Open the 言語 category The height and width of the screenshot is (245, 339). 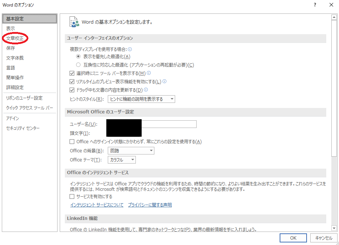click(x=29, y=68)
